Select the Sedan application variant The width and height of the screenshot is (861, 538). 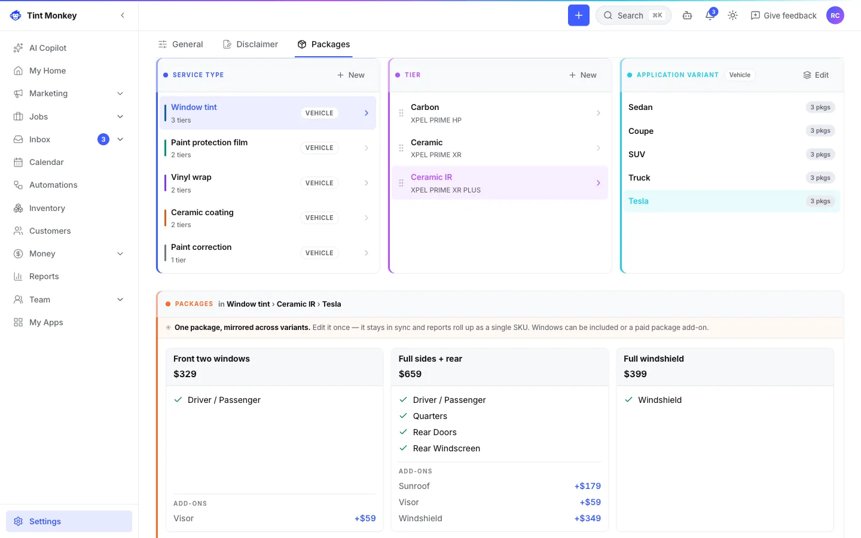tap(732, 107)
